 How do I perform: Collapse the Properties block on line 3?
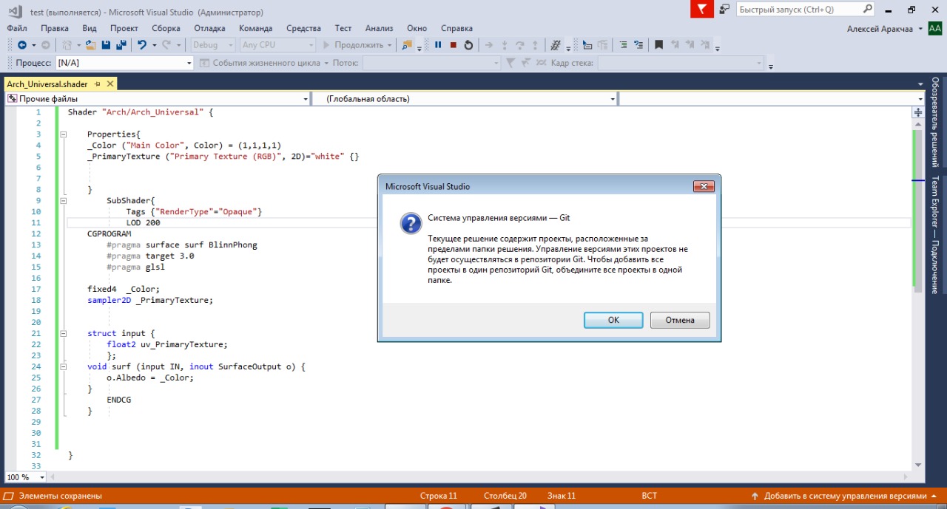[x=63, y=134]
